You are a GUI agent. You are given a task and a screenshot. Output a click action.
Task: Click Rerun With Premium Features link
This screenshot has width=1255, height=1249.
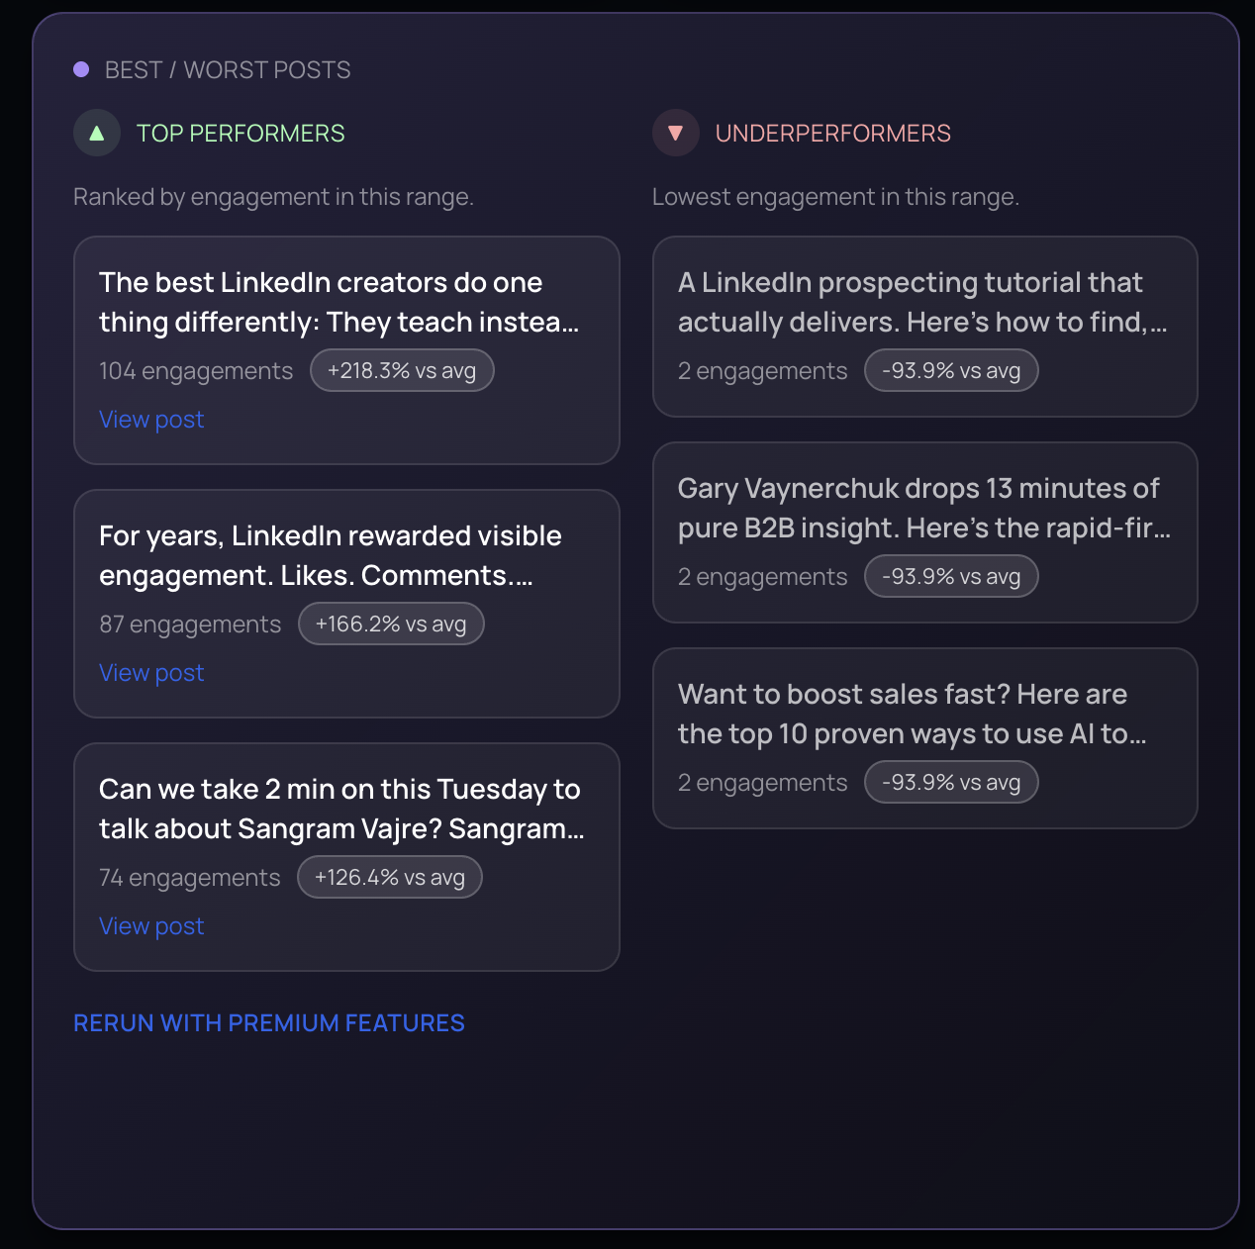(269, 1023)
